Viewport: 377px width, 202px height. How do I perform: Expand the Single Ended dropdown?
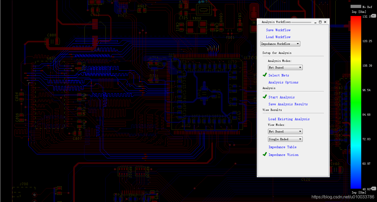click(x=285, y=139)
